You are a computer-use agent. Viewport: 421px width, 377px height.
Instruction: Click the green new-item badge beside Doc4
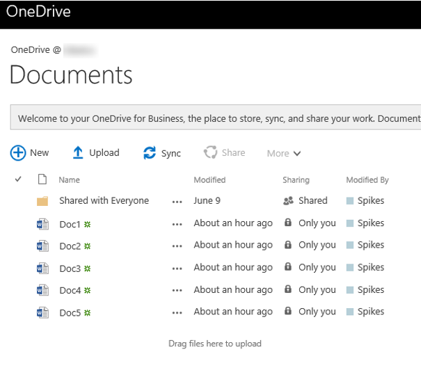[87, 290]
